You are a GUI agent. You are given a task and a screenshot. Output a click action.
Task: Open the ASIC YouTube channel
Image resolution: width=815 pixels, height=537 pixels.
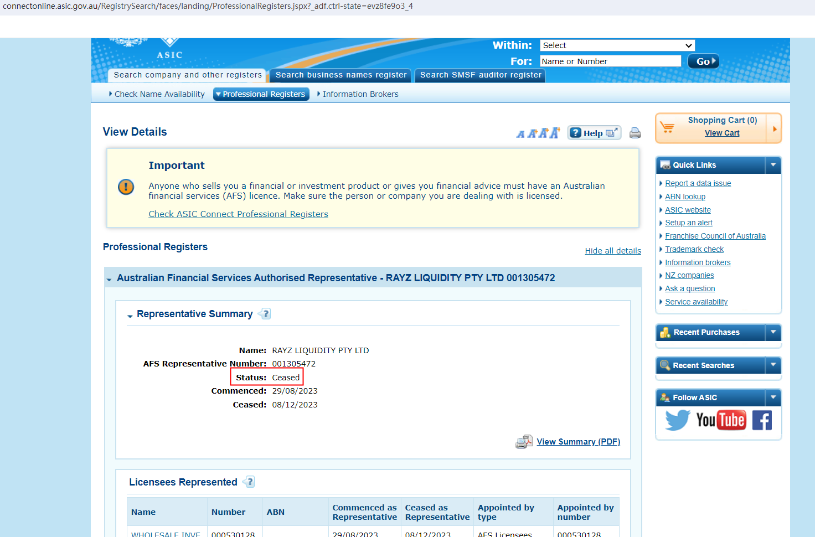click(721, 420)
